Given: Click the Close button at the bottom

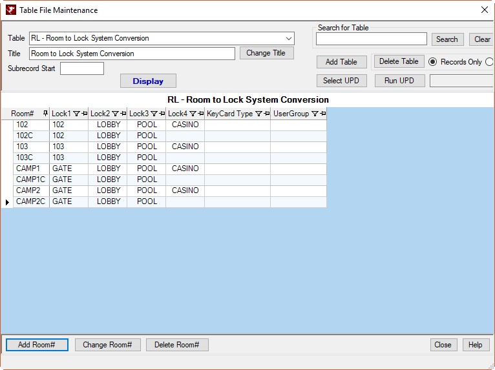Looking at the screenshot, I should click(x=443, y=345).
